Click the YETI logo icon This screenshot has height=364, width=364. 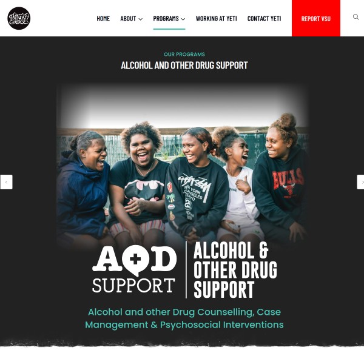(x=19, y=18)
